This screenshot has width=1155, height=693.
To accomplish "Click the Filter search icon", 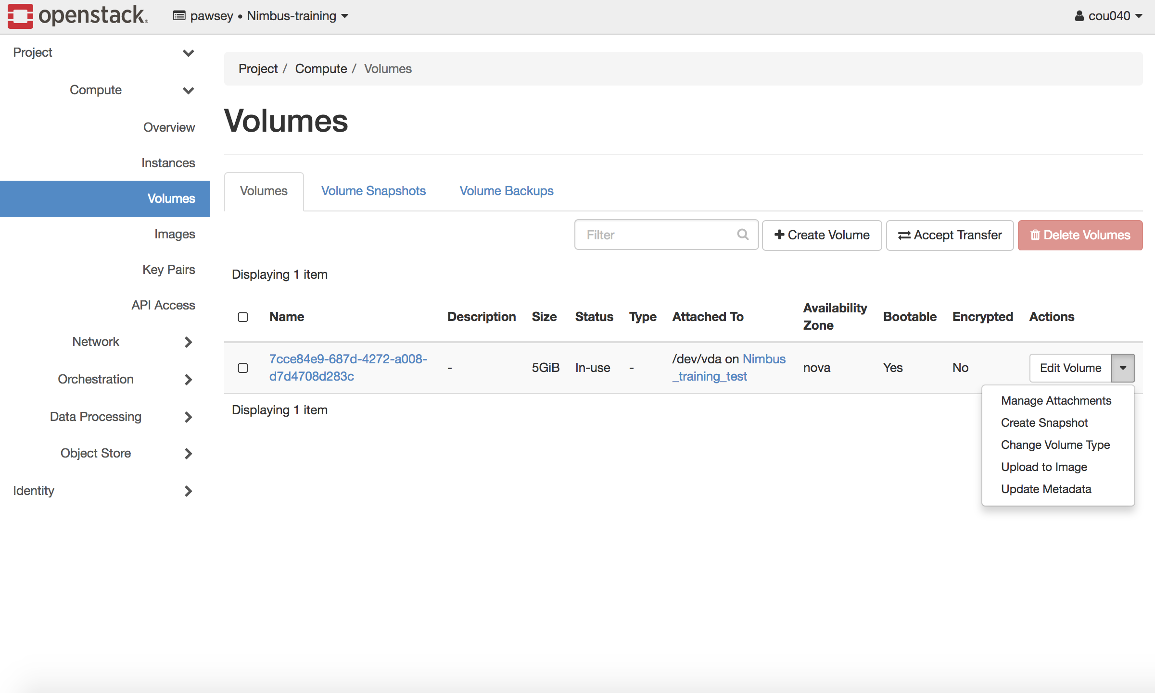I will coord(745,234).
